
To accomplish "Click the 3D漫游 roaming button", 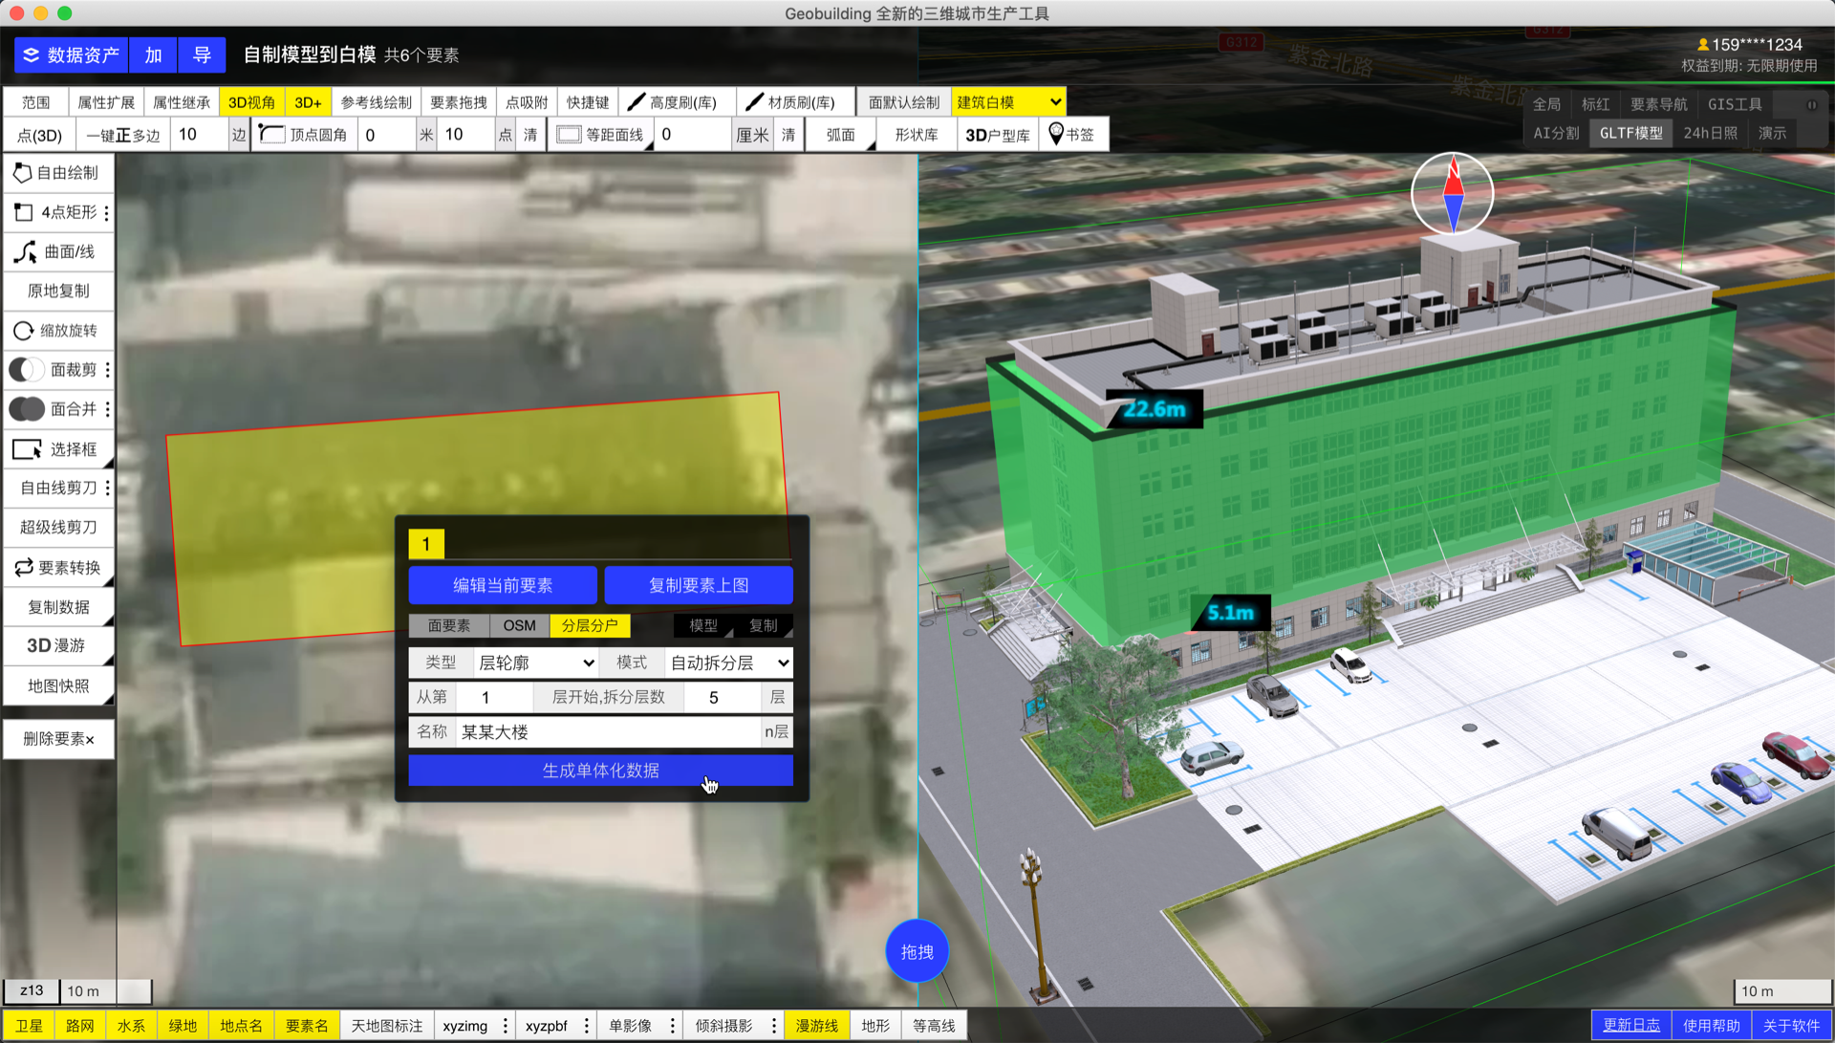I will (58, 646).
